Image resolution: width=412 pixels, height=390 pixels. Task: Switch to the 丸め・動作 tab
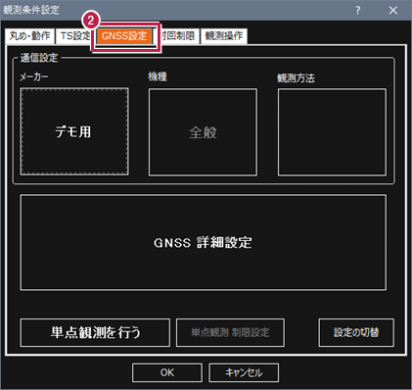(29, 35)
